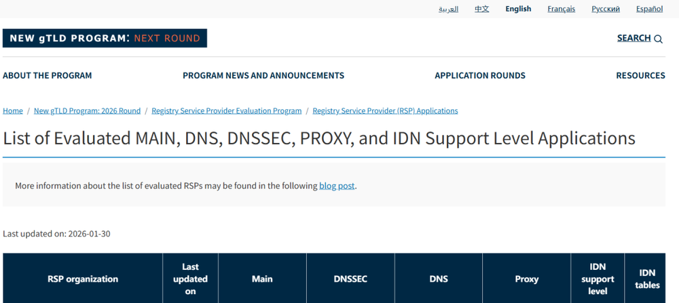Screen dimensions: 679x303
Task: Open Registry Service Provider Evaluation Program breadcrumb
Action: pos(226,110)
